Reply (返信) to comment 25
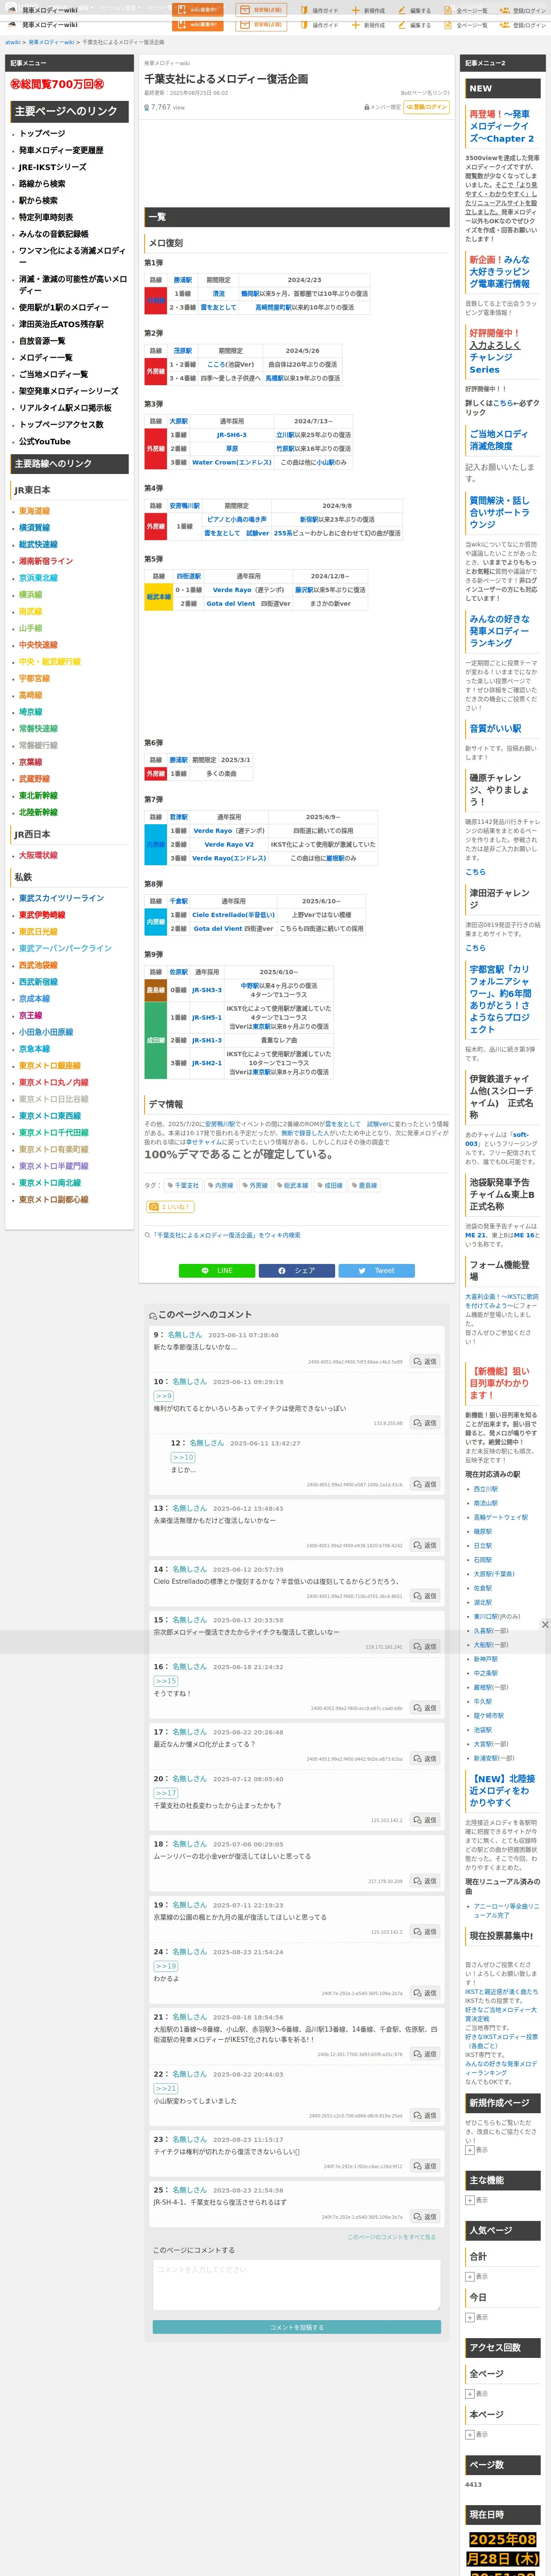 click(425, 2217)
